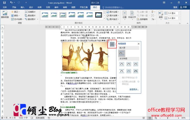Click the 告诉我您想要做什么 search box
Image resolution: width=190 pixels, height=120 pixels.
pyautogui.click(x=113, y=7)
